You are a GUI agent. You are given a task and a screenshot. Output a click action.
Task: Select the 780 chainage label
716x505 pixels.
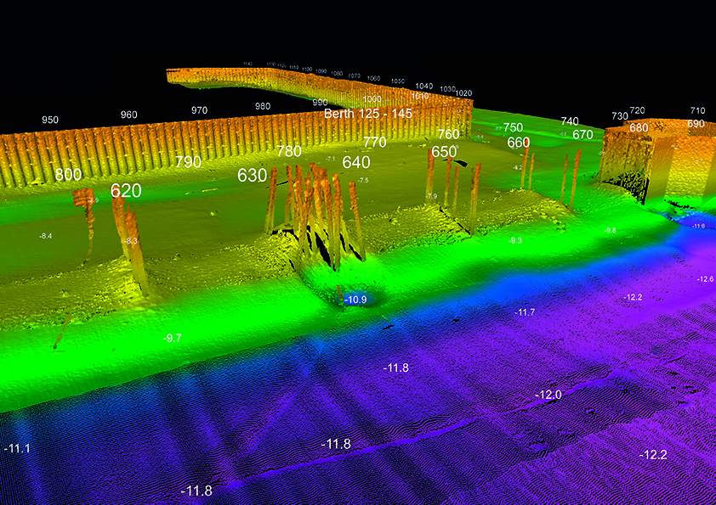coord(289,151)
